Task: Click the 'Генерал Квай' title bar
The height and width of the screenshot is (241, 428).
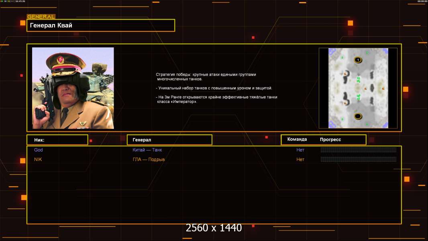Action: click(101, 25)
